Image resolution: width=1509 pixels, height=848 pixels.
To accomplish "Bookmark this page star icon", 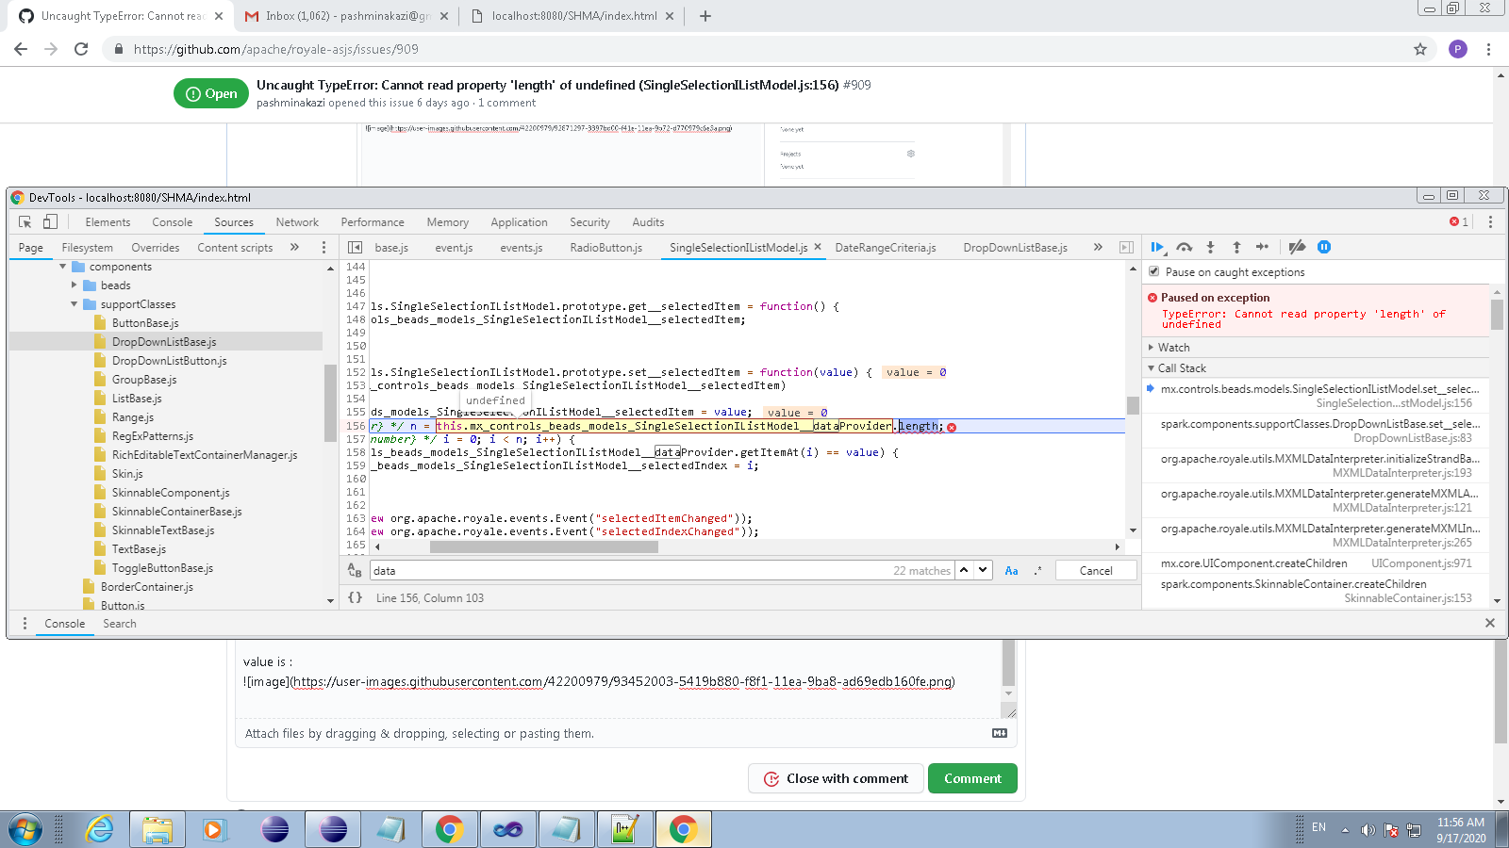I will pos(1420,49).
